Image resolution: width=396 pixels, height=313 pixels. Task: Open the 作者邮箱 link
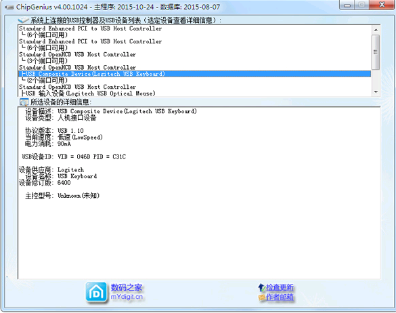(280, 297)
